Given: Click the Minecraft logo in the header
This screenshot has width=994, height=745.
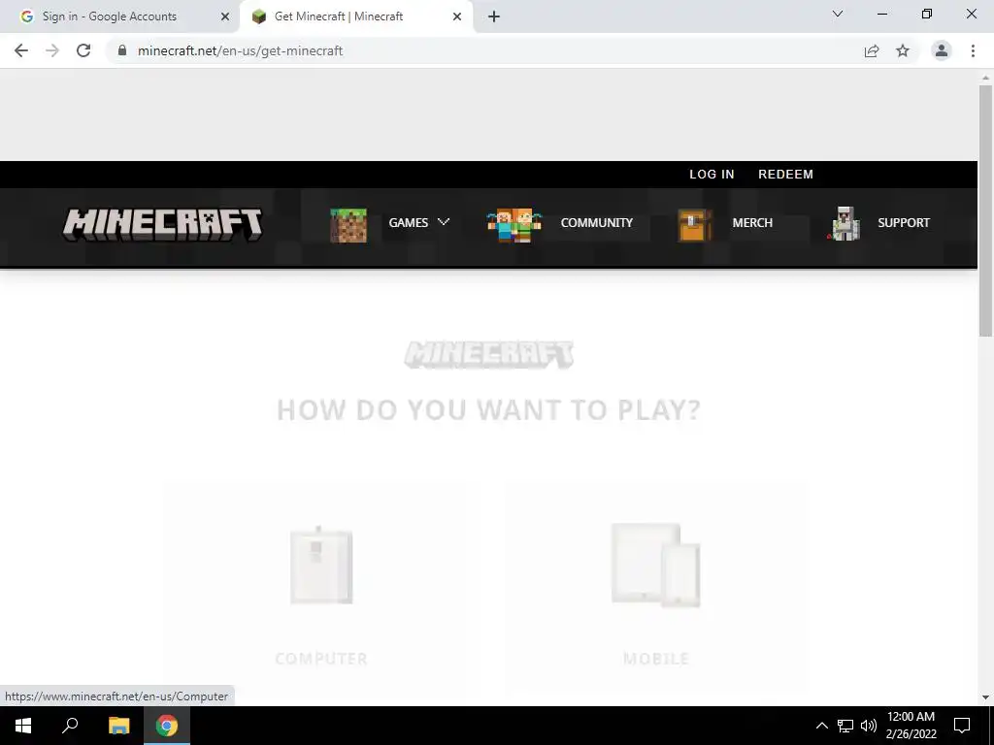Looking at the screenshot, I should click(162, 224).
